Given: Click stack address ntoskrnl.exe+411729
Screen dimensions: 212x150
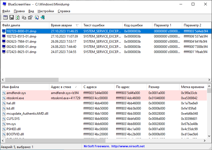Looking at the screenshot, I should [x=66, y=98].
